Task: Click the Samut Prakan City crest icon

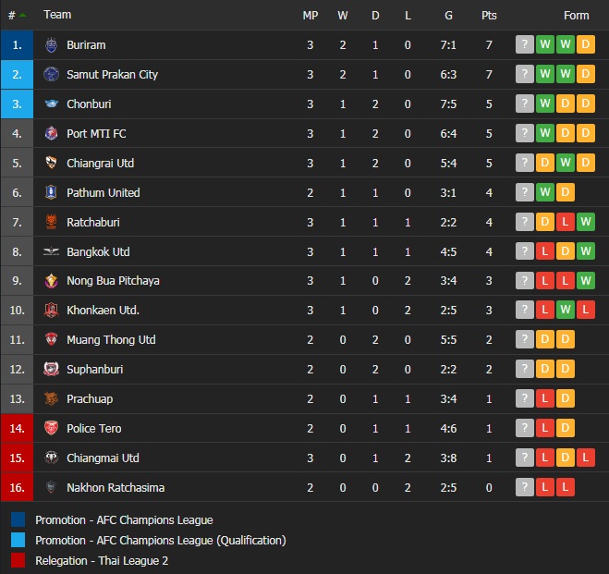Action: click(51, 75)
